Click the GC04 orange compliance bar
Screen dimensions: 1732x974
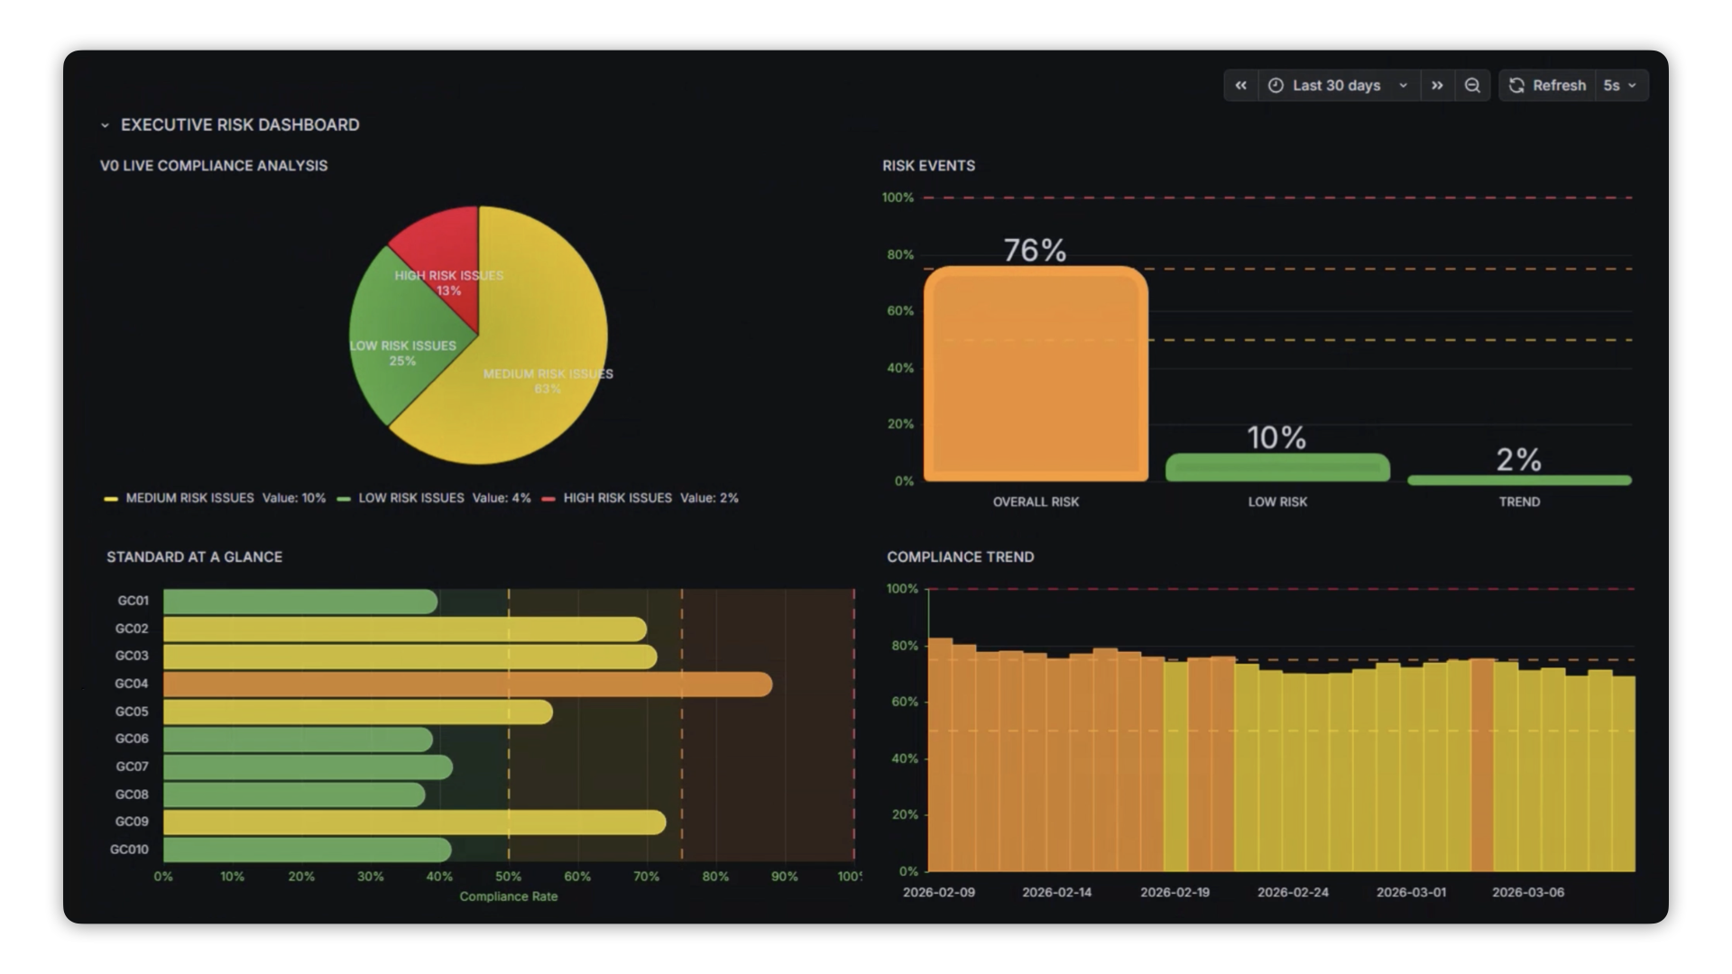[x=467, y=685]
